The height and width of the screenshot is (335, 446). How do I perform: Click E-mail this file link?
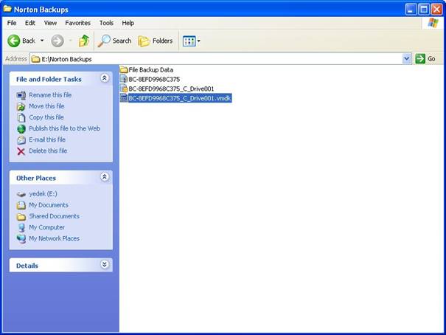point(47,139)
